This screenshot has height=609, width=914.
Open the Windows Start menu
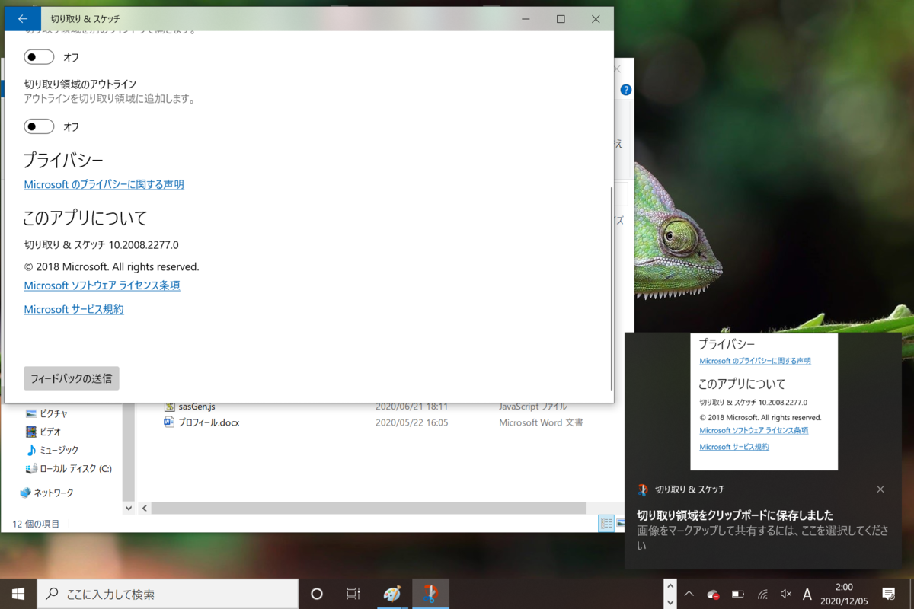point(18,594)
